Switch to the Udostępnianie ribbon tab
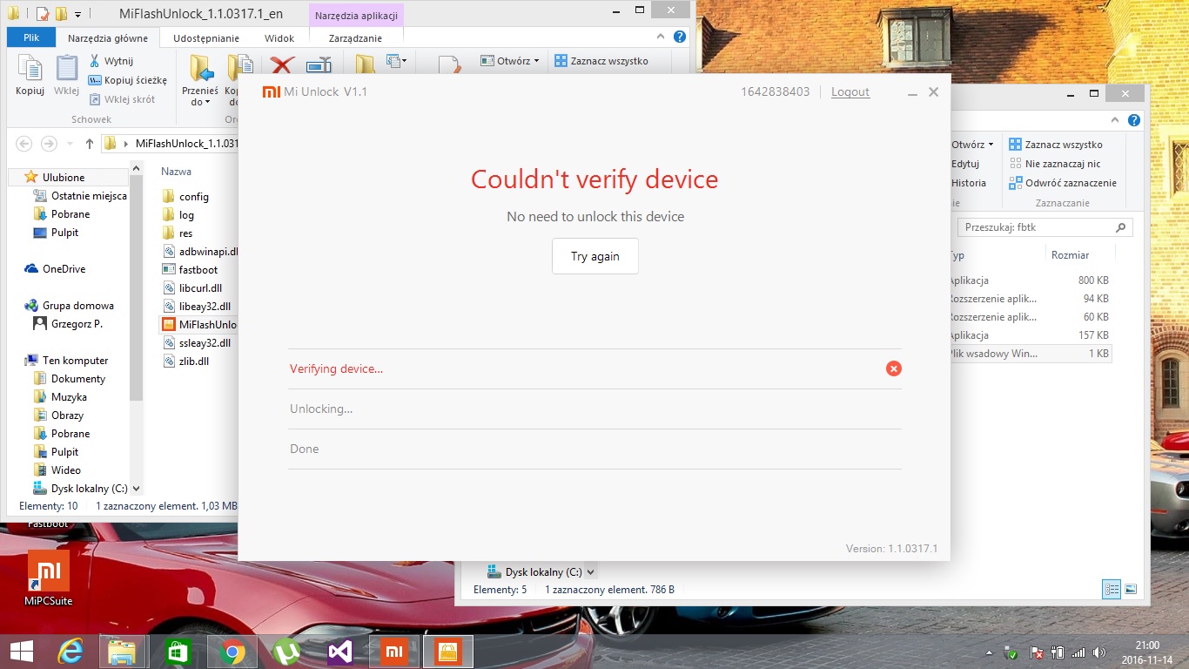 [x=206, y=38]
